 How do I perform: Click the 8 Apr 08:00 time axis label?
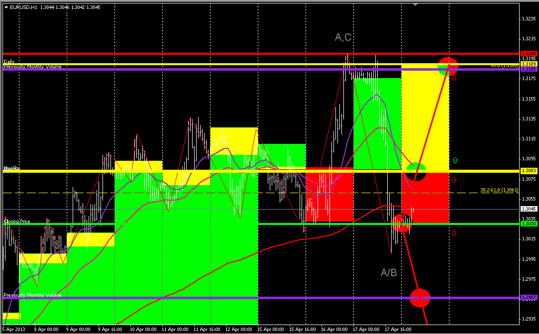tap(46, 330)
